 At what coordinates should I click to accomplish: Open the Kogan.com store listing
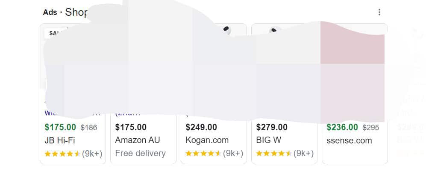click(207, 140)
